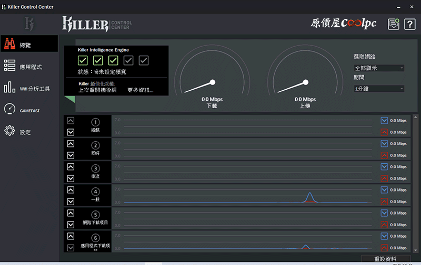Move priority 5 網站下載項目 down
Viewport: 421px width, 265px height.
tap(71, 225)
